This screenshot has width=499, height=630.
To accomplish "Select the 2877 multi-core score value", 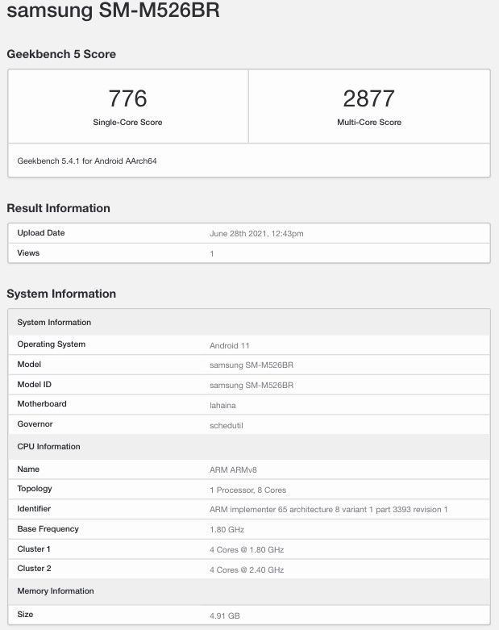I will coord(369,98).
